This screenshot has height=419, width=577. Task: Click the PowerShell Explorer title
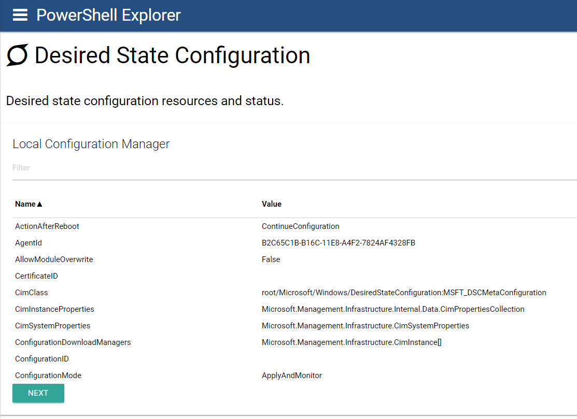[108, 15]
